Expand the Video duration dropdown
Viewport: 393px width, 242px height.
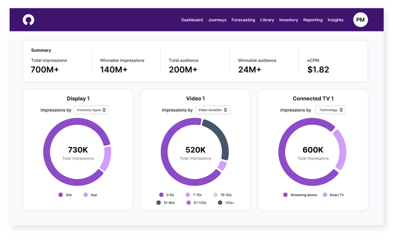(213, 110)
